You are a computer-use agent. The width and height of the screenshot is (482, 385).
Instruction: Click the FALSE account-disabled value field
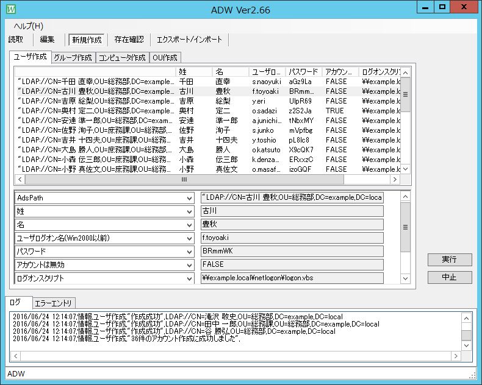pyautogui.click(x=292, y=264)
